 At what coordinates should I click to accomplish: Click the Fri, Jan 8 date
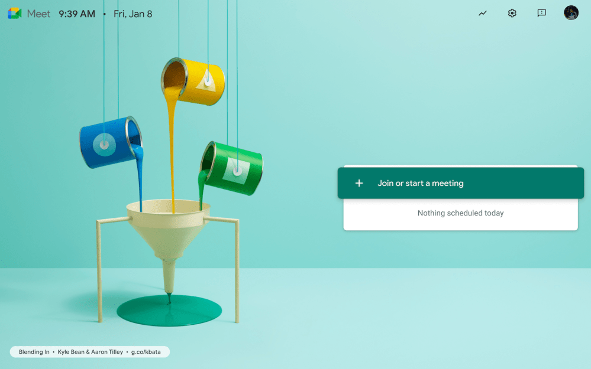[133, 14]
